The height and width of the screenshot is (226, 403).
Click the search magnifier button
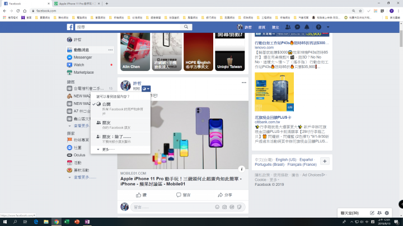[x=186, y=27]
